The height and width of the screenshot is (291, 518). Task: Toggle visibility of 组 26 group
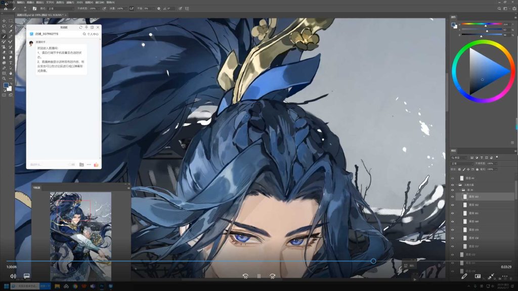tap(453, 190)
